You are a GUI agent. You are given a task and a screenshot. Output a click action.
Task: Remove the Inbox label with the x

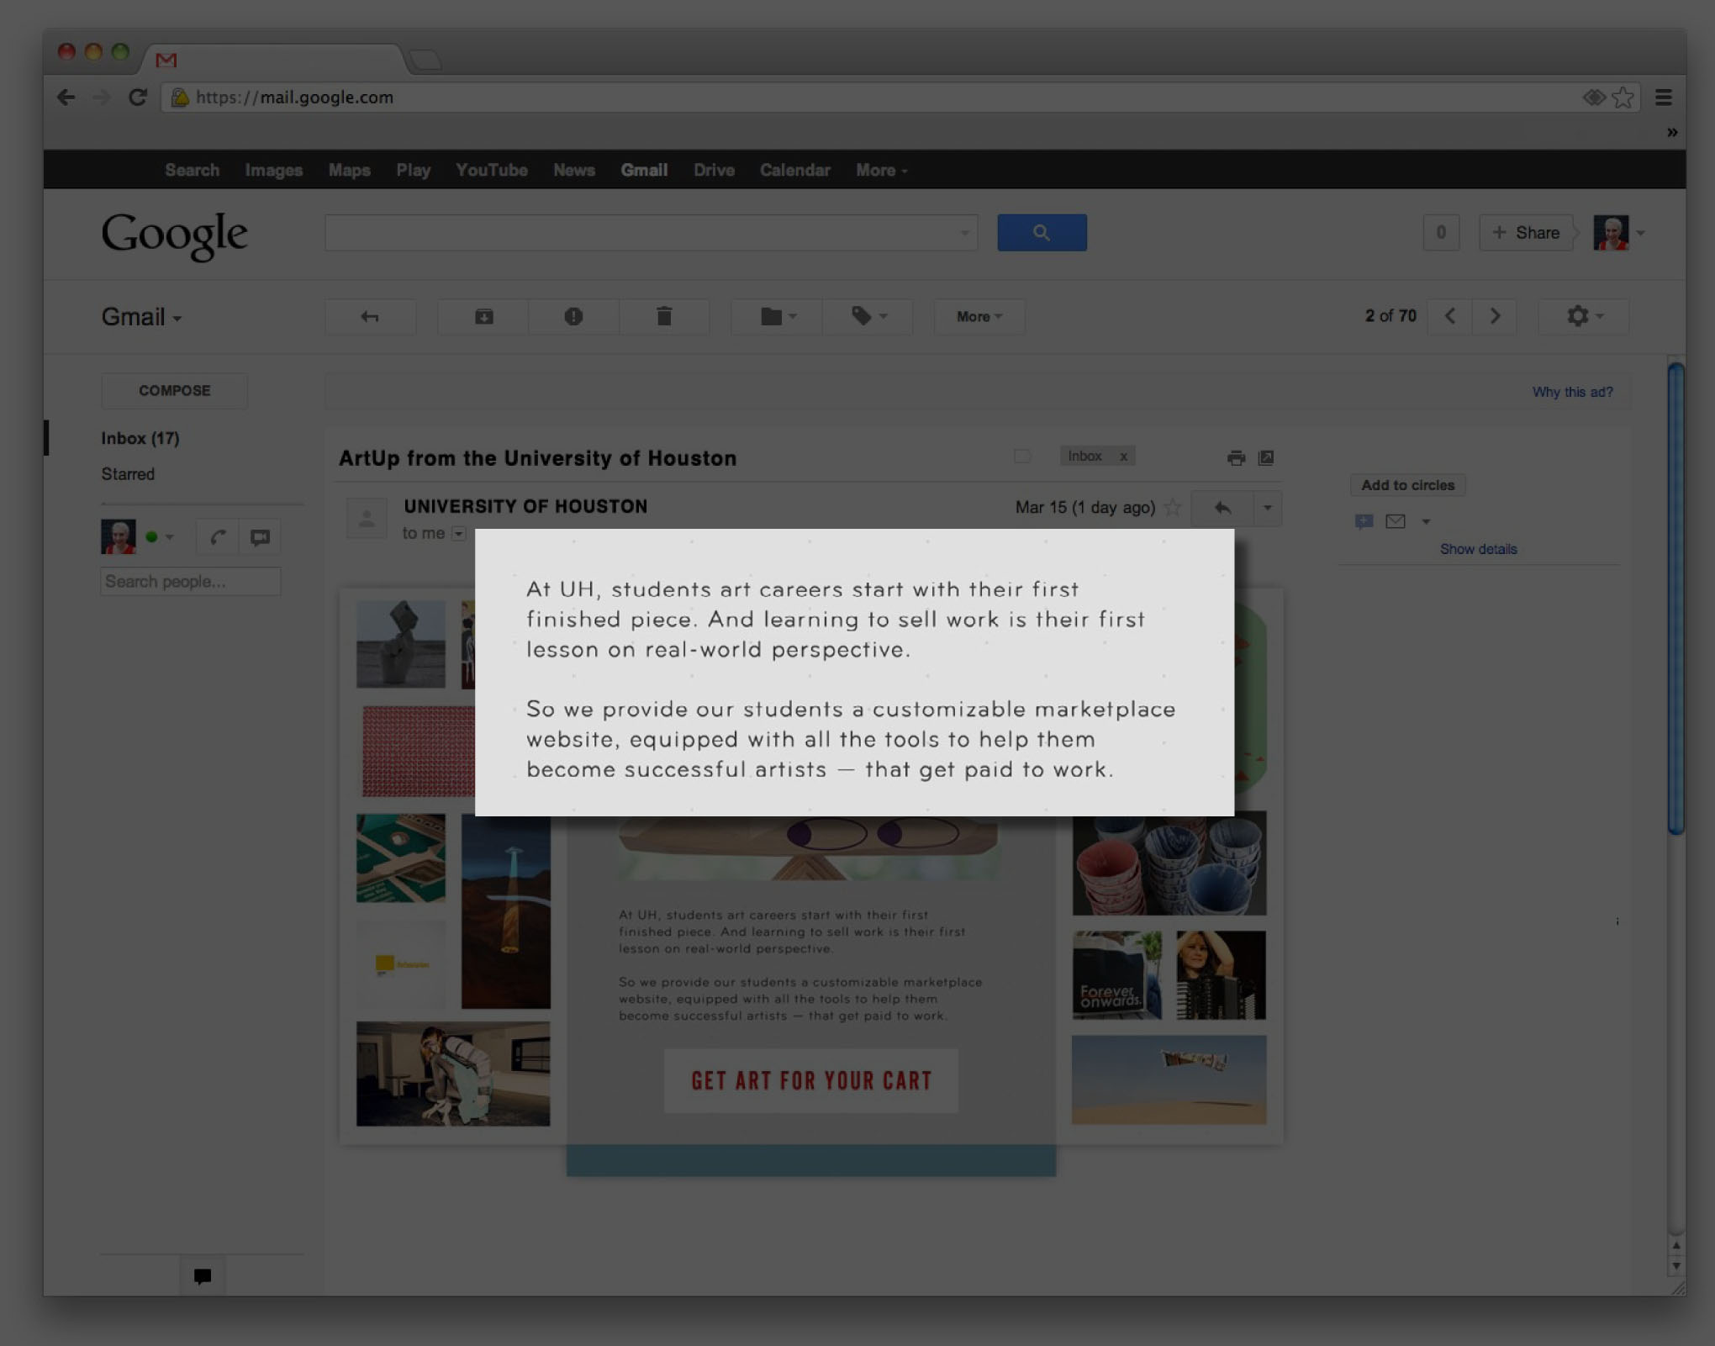[x=1123, y=457]
